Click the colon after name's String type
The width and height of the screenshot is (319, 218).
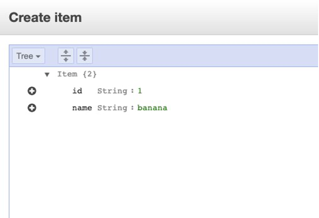click(133, 108)
